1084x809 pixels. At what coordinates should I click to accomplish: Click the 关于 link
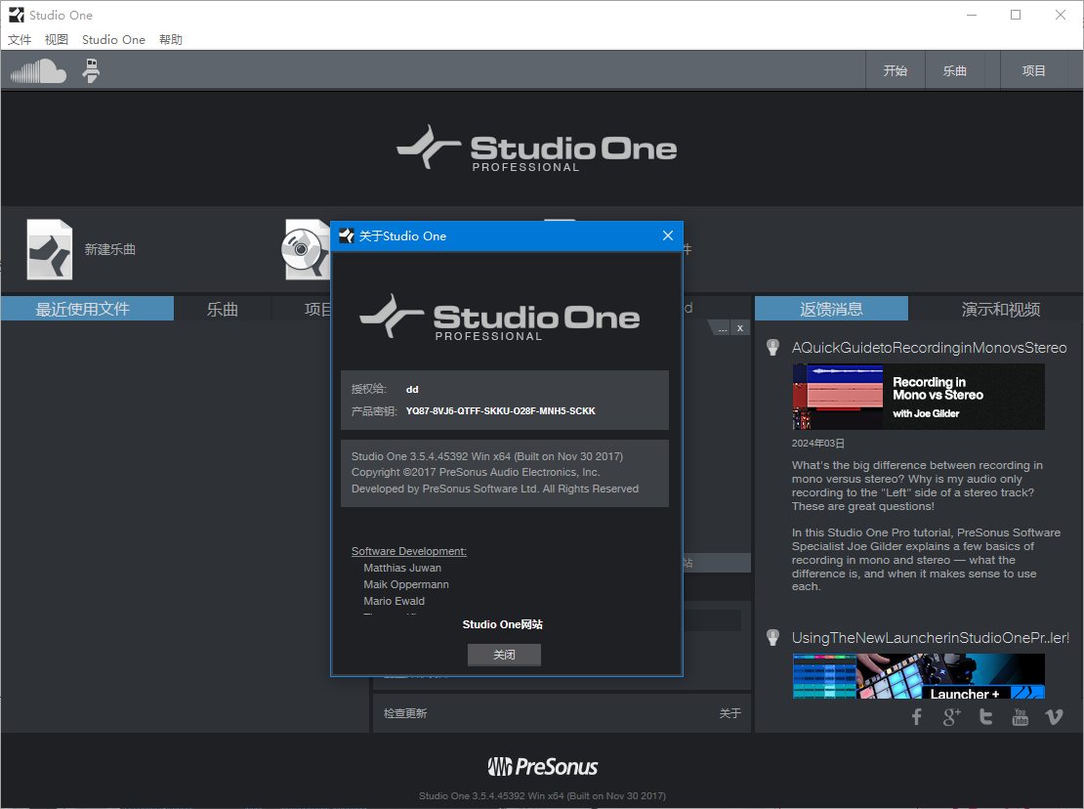730,713
